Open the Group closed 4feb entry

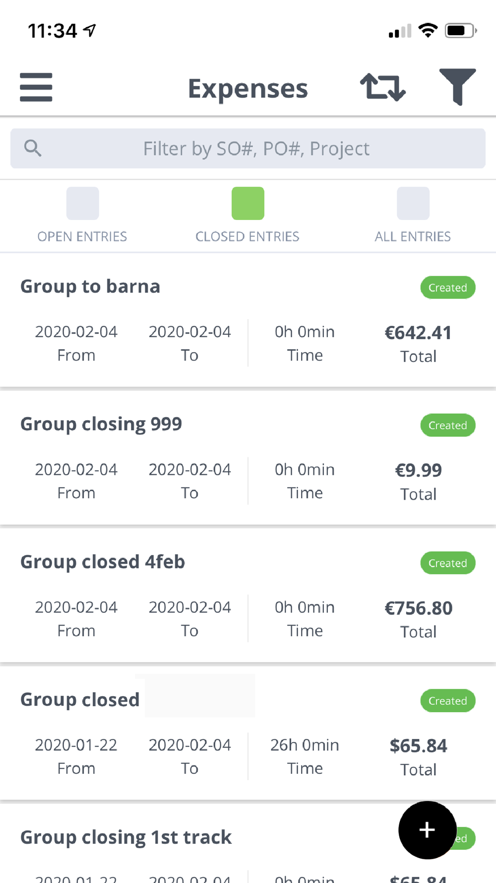(103, 562)
